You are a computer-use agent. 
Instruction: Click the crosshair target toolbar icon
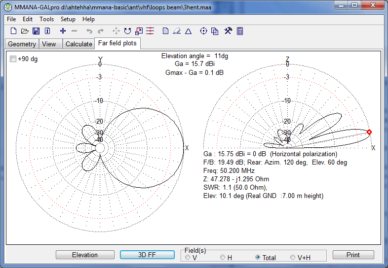pyautogui.click(x=203, y=31)
